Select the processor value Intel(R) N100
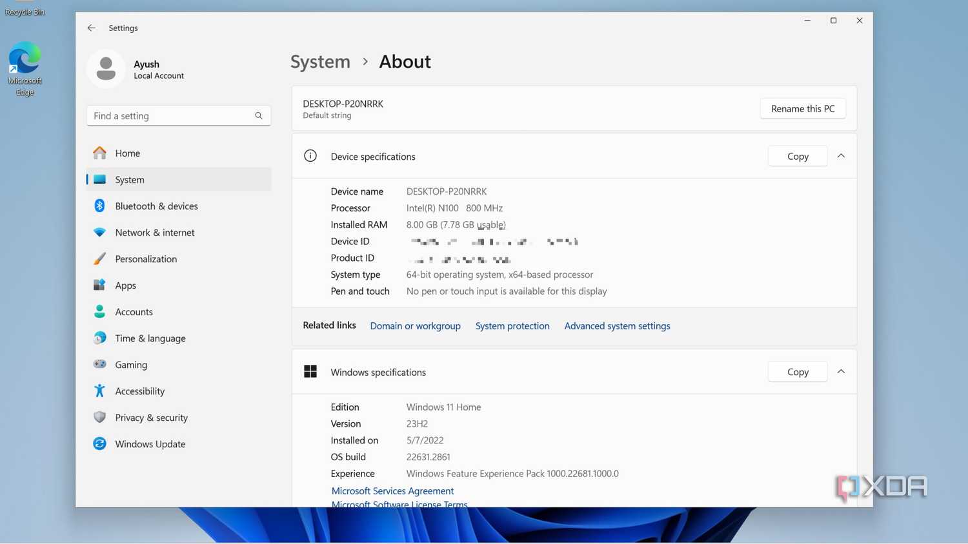The width and height of the screenshot is (968, 544). [x=454, y=208]
